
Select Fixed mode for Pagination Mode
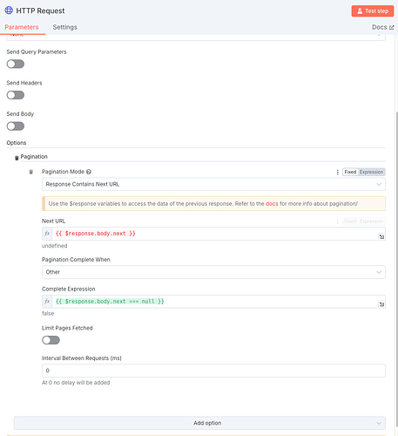350,172
